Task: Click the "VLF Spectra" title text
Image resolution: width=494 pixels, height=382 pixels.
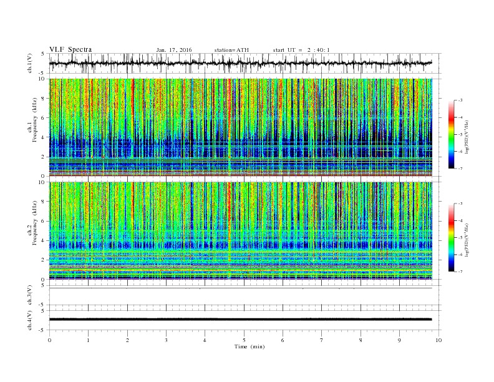Action: (x=70, y=49)
